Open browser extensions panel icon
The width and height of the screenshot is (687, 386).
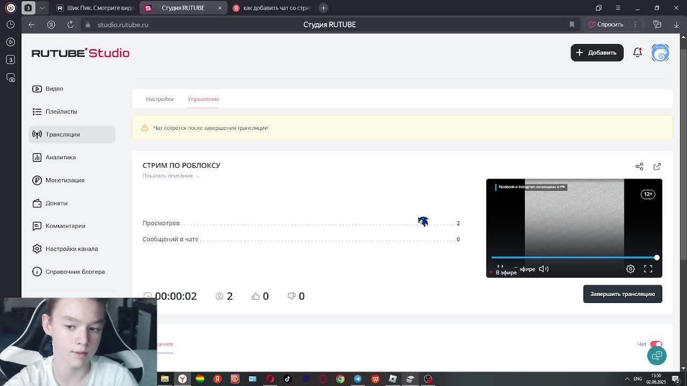click(x=657, y=25)
